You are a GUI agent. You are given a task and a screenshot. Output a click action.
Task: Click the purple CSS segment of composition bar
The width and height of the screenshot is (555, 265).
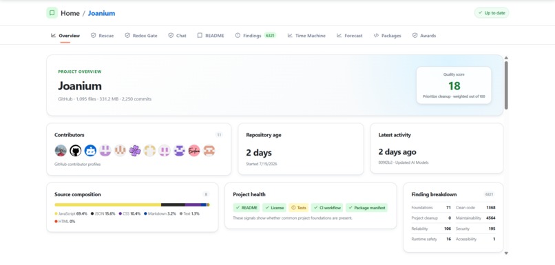click(x=193, y=204)
